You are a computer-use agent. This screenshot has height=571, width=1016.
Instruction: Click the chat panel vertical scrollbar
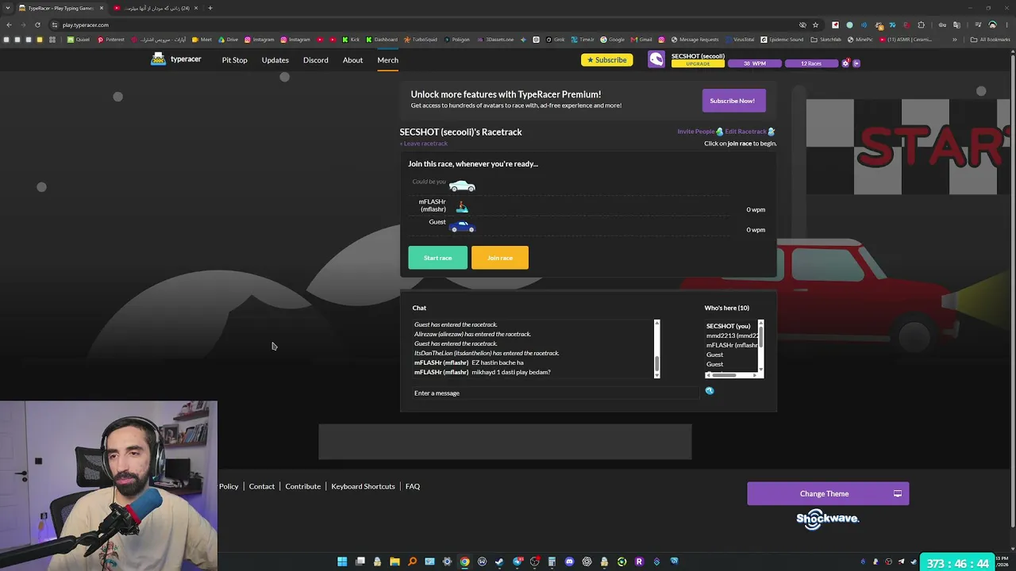point(656,349)
